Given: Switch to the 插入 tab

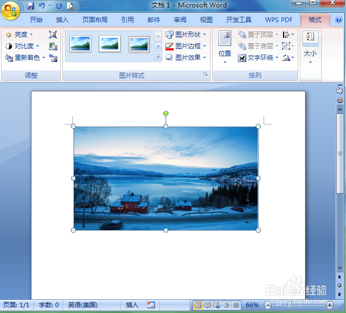Looking at the screenshot, I should click(62, 20).
